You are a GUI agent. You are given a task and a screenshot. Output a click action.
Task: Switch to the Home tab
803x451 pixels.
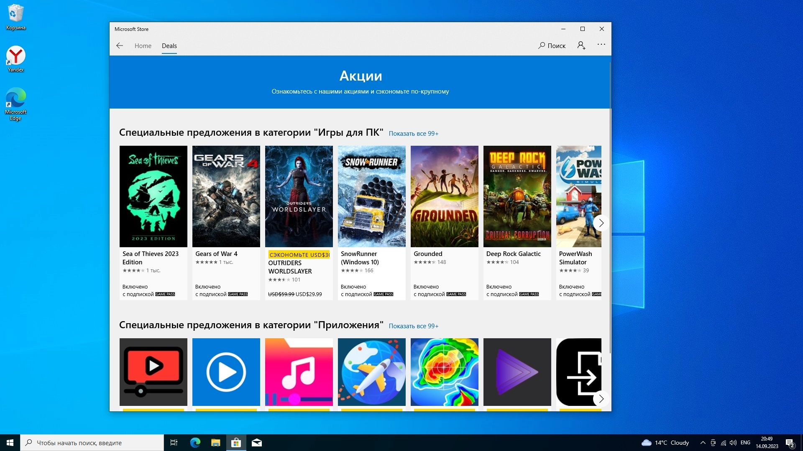143,46
